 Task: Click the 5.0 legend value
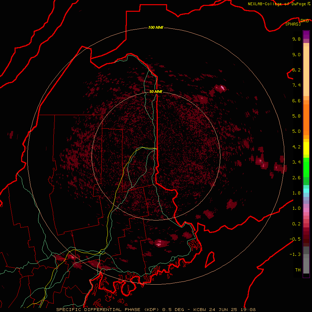(296, 131)
